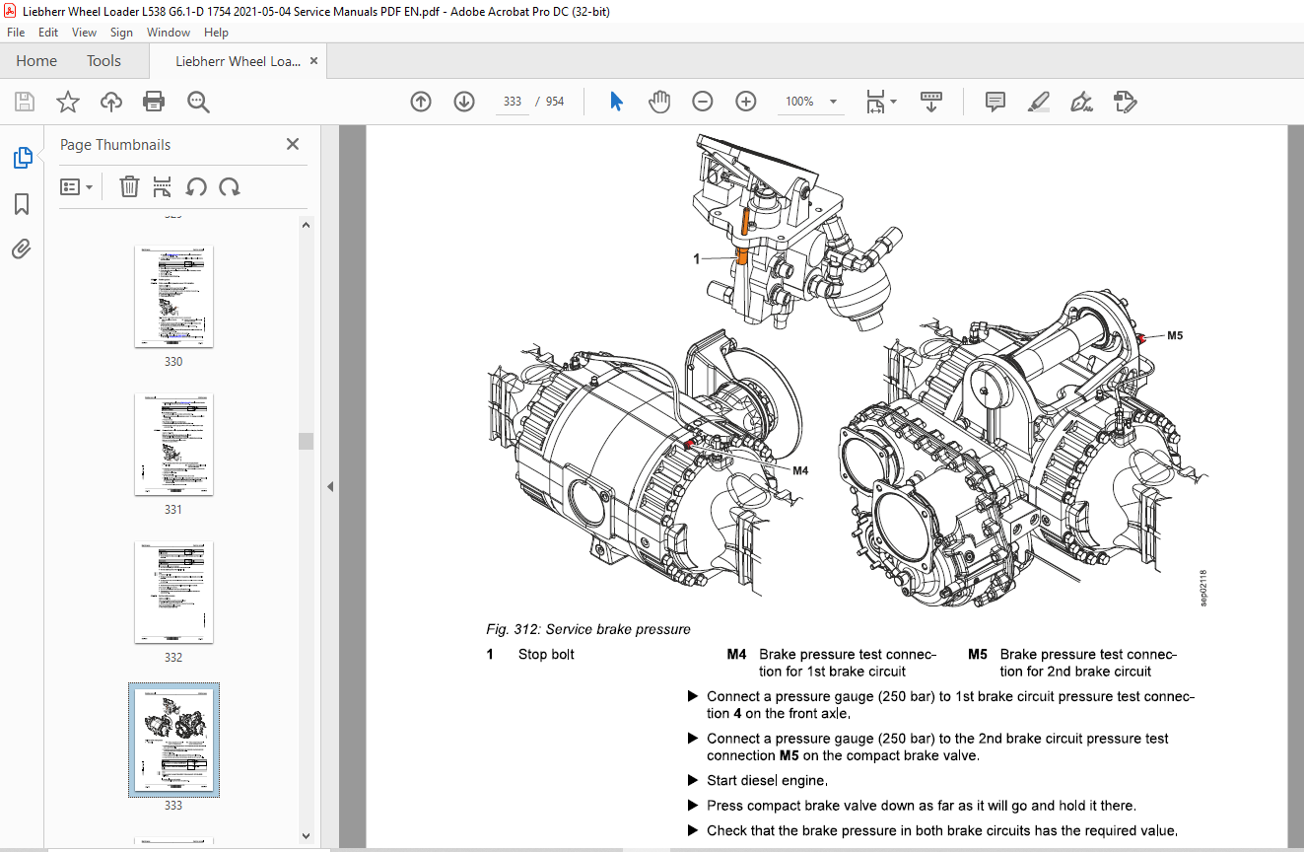The image size is (1304, 852).
Task: Click the page number field showing 333
Action: click(512, 102)
